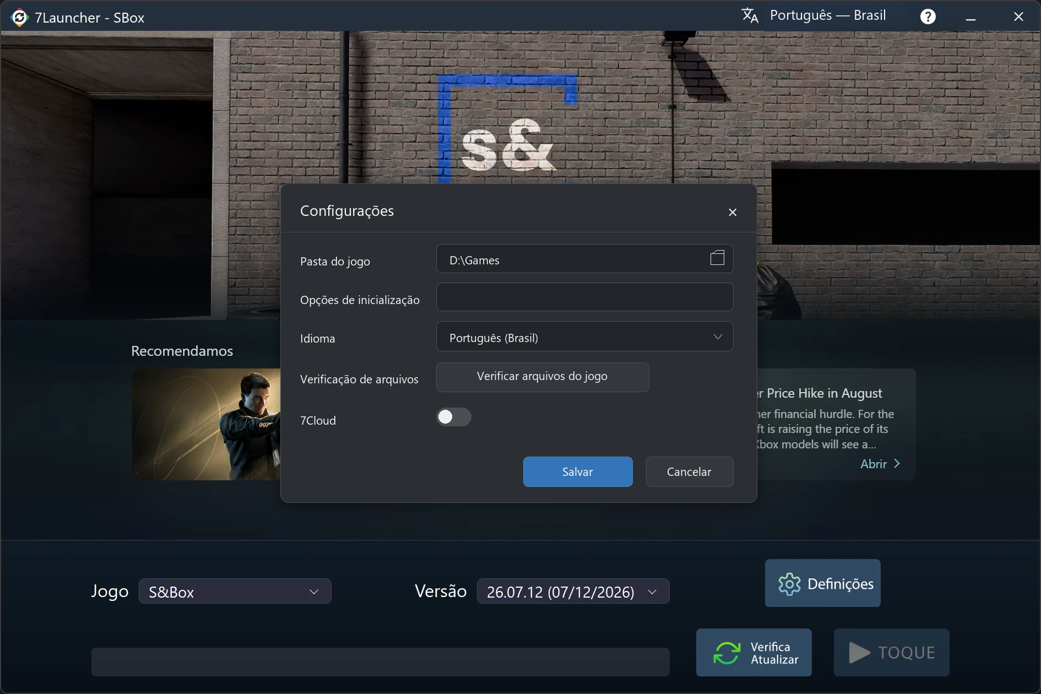Click the Recomendamos heading
This screenshot has width=1041, height=694.
[182, 351]
